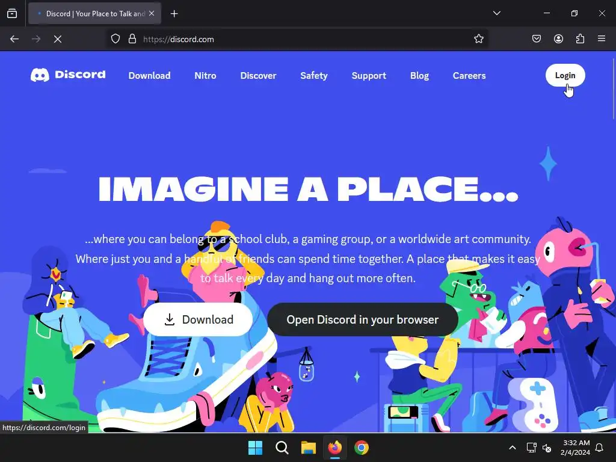The image size is (616, 462).
Task: Open the Safety navigation link
Action: click(x=314, y=75)
